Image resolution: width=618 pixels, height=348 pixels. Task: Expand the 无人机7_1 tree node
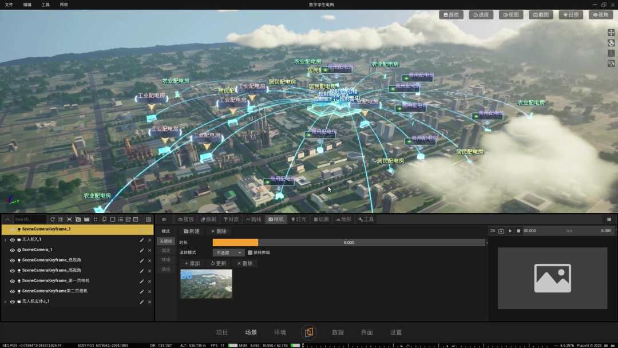click(x=5, y=240)
